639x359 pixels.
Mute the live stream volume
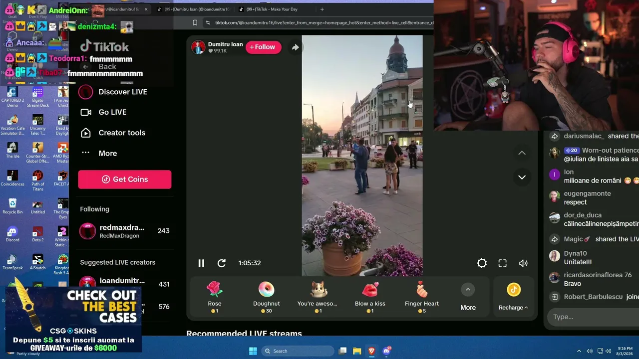(x=523, y=263)
